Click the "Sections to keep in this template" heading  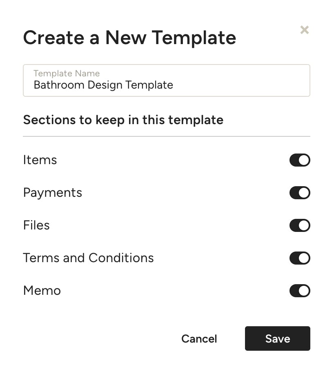(x=123, y=120)
